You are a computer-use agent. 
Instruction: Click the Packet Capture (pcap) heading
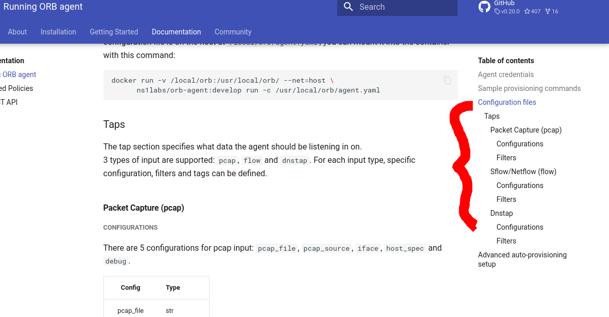[143, 208]
